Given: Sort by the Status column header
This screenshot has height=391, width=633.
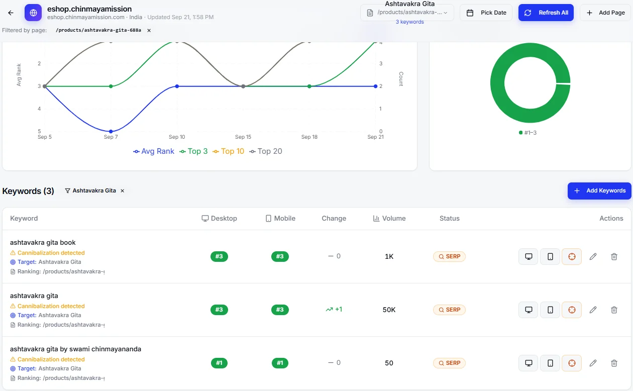Looking at the screenshot, I should (x=450, y=219).
